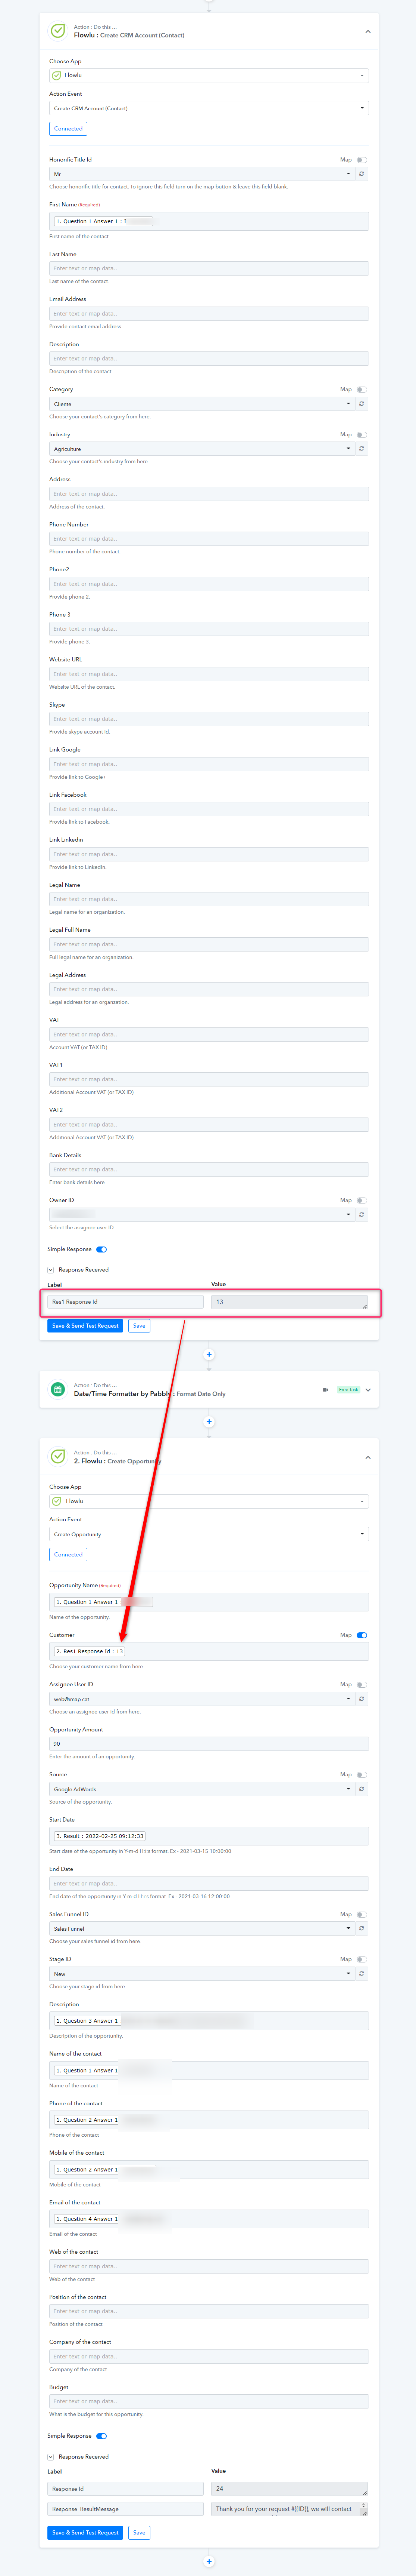
Task: Collapse Response Received in Create Opportunity
Action: pyautogui.click(x=51, y=2457)
